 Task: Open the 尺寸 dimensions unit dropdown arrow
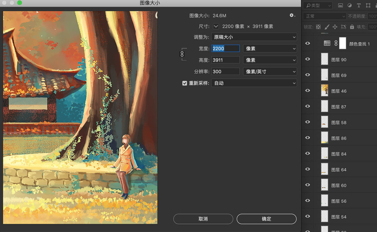tap(216, 26)
